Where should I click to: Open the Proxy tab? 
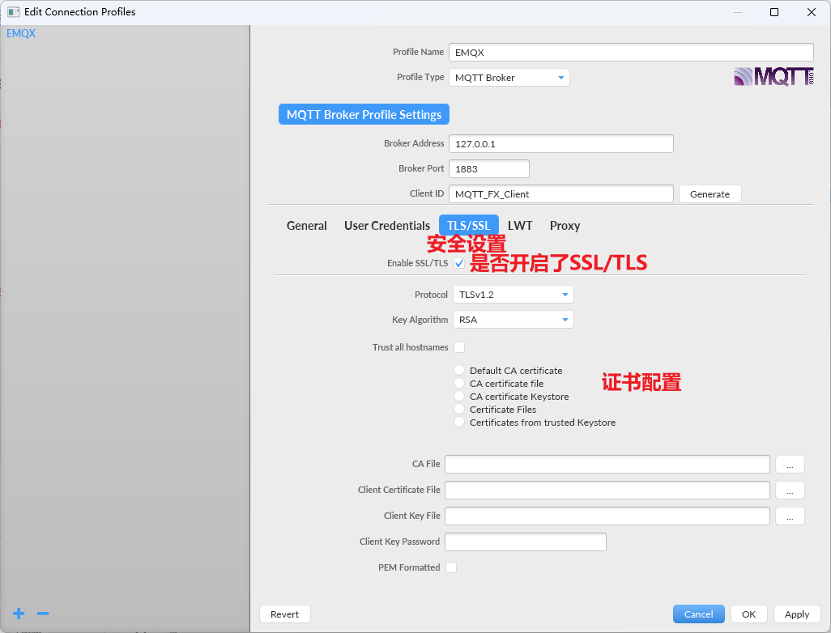coord(565,226)
